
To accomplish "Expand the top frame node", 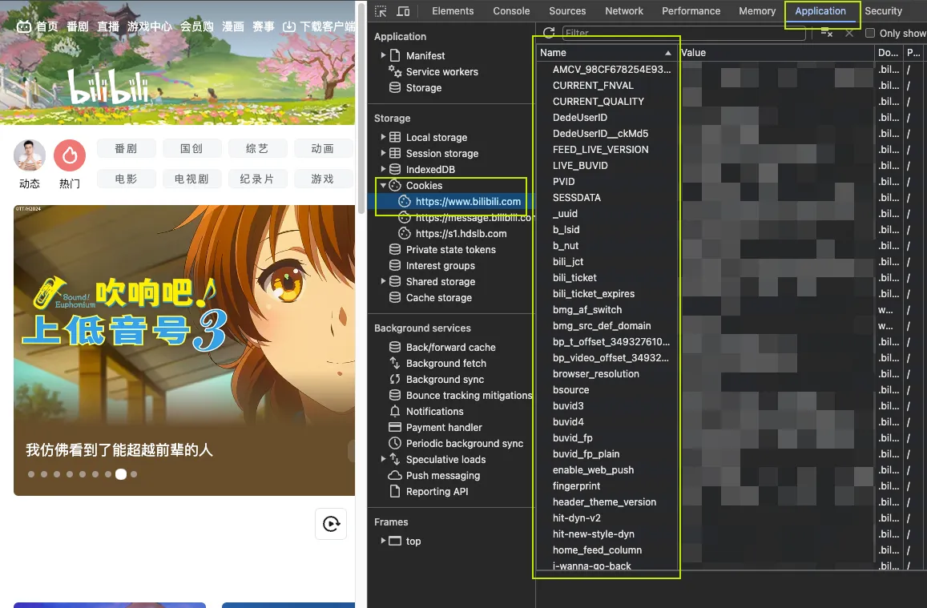I will [383, 541].
